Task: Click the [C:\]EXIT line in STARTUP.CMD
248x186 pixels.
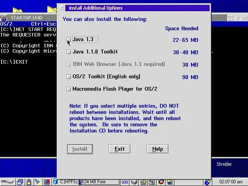Action: point(14,62)
